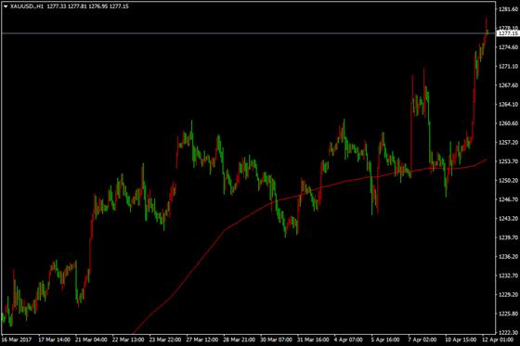Viewport: 520px width, 346px height.
Task: Click the 21 Mar 04:00 time label
Action: click(91, 340)
